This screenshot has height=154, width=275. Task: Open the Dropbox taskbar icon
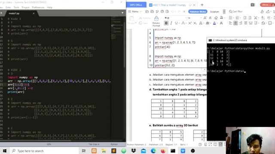(134, 151)
